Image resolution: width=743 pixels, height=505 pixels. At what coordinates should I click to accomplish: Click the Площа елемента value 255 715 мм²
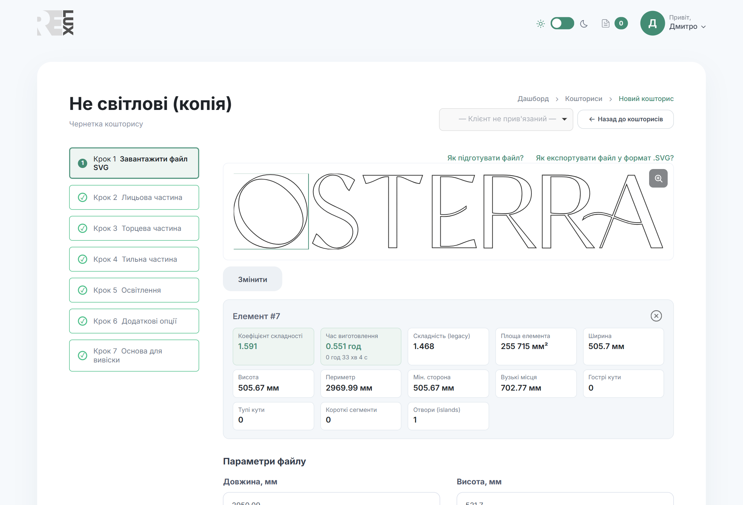coord(524,346)
